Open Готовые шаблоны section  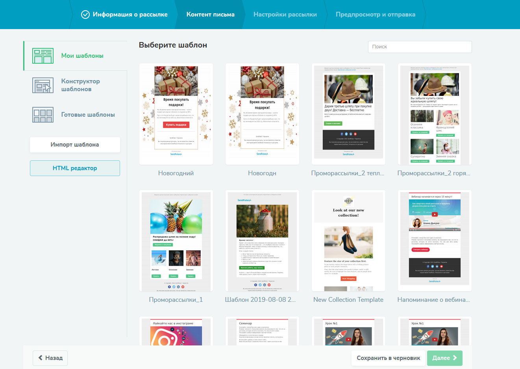[x=75, y=115]
